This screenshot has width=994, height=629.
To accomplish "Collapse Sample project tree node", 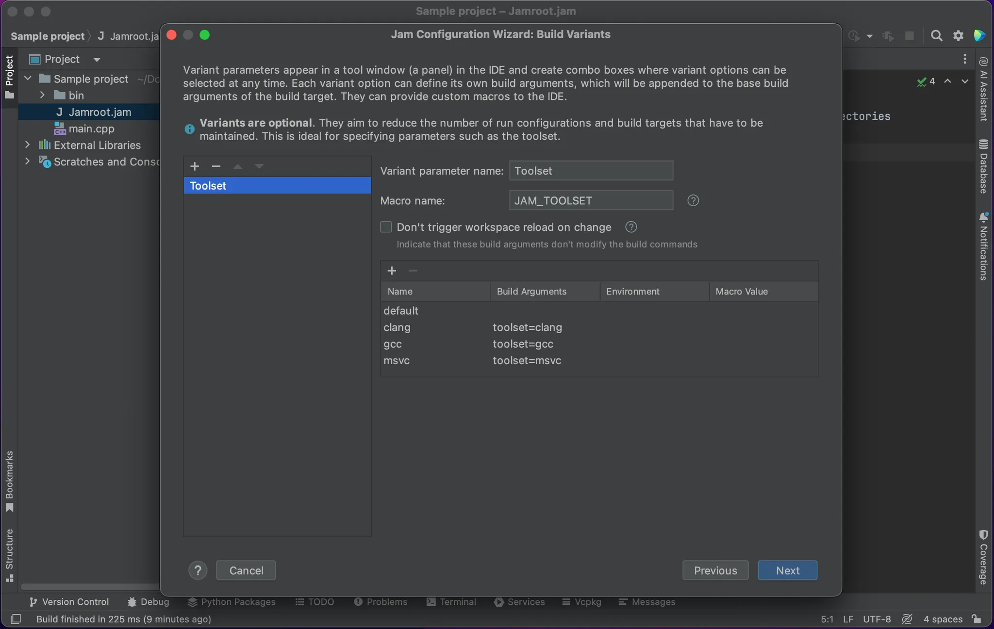I will coord(28,79).
